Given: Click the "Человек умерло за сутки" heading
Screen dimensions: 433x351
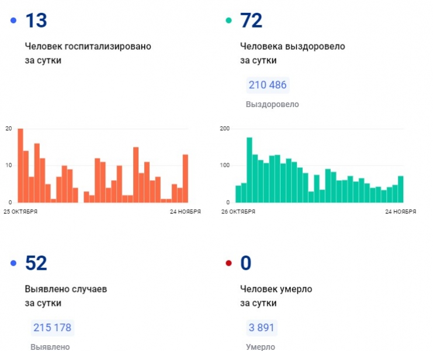Looking at the screenshot, I should coord(276,296).
